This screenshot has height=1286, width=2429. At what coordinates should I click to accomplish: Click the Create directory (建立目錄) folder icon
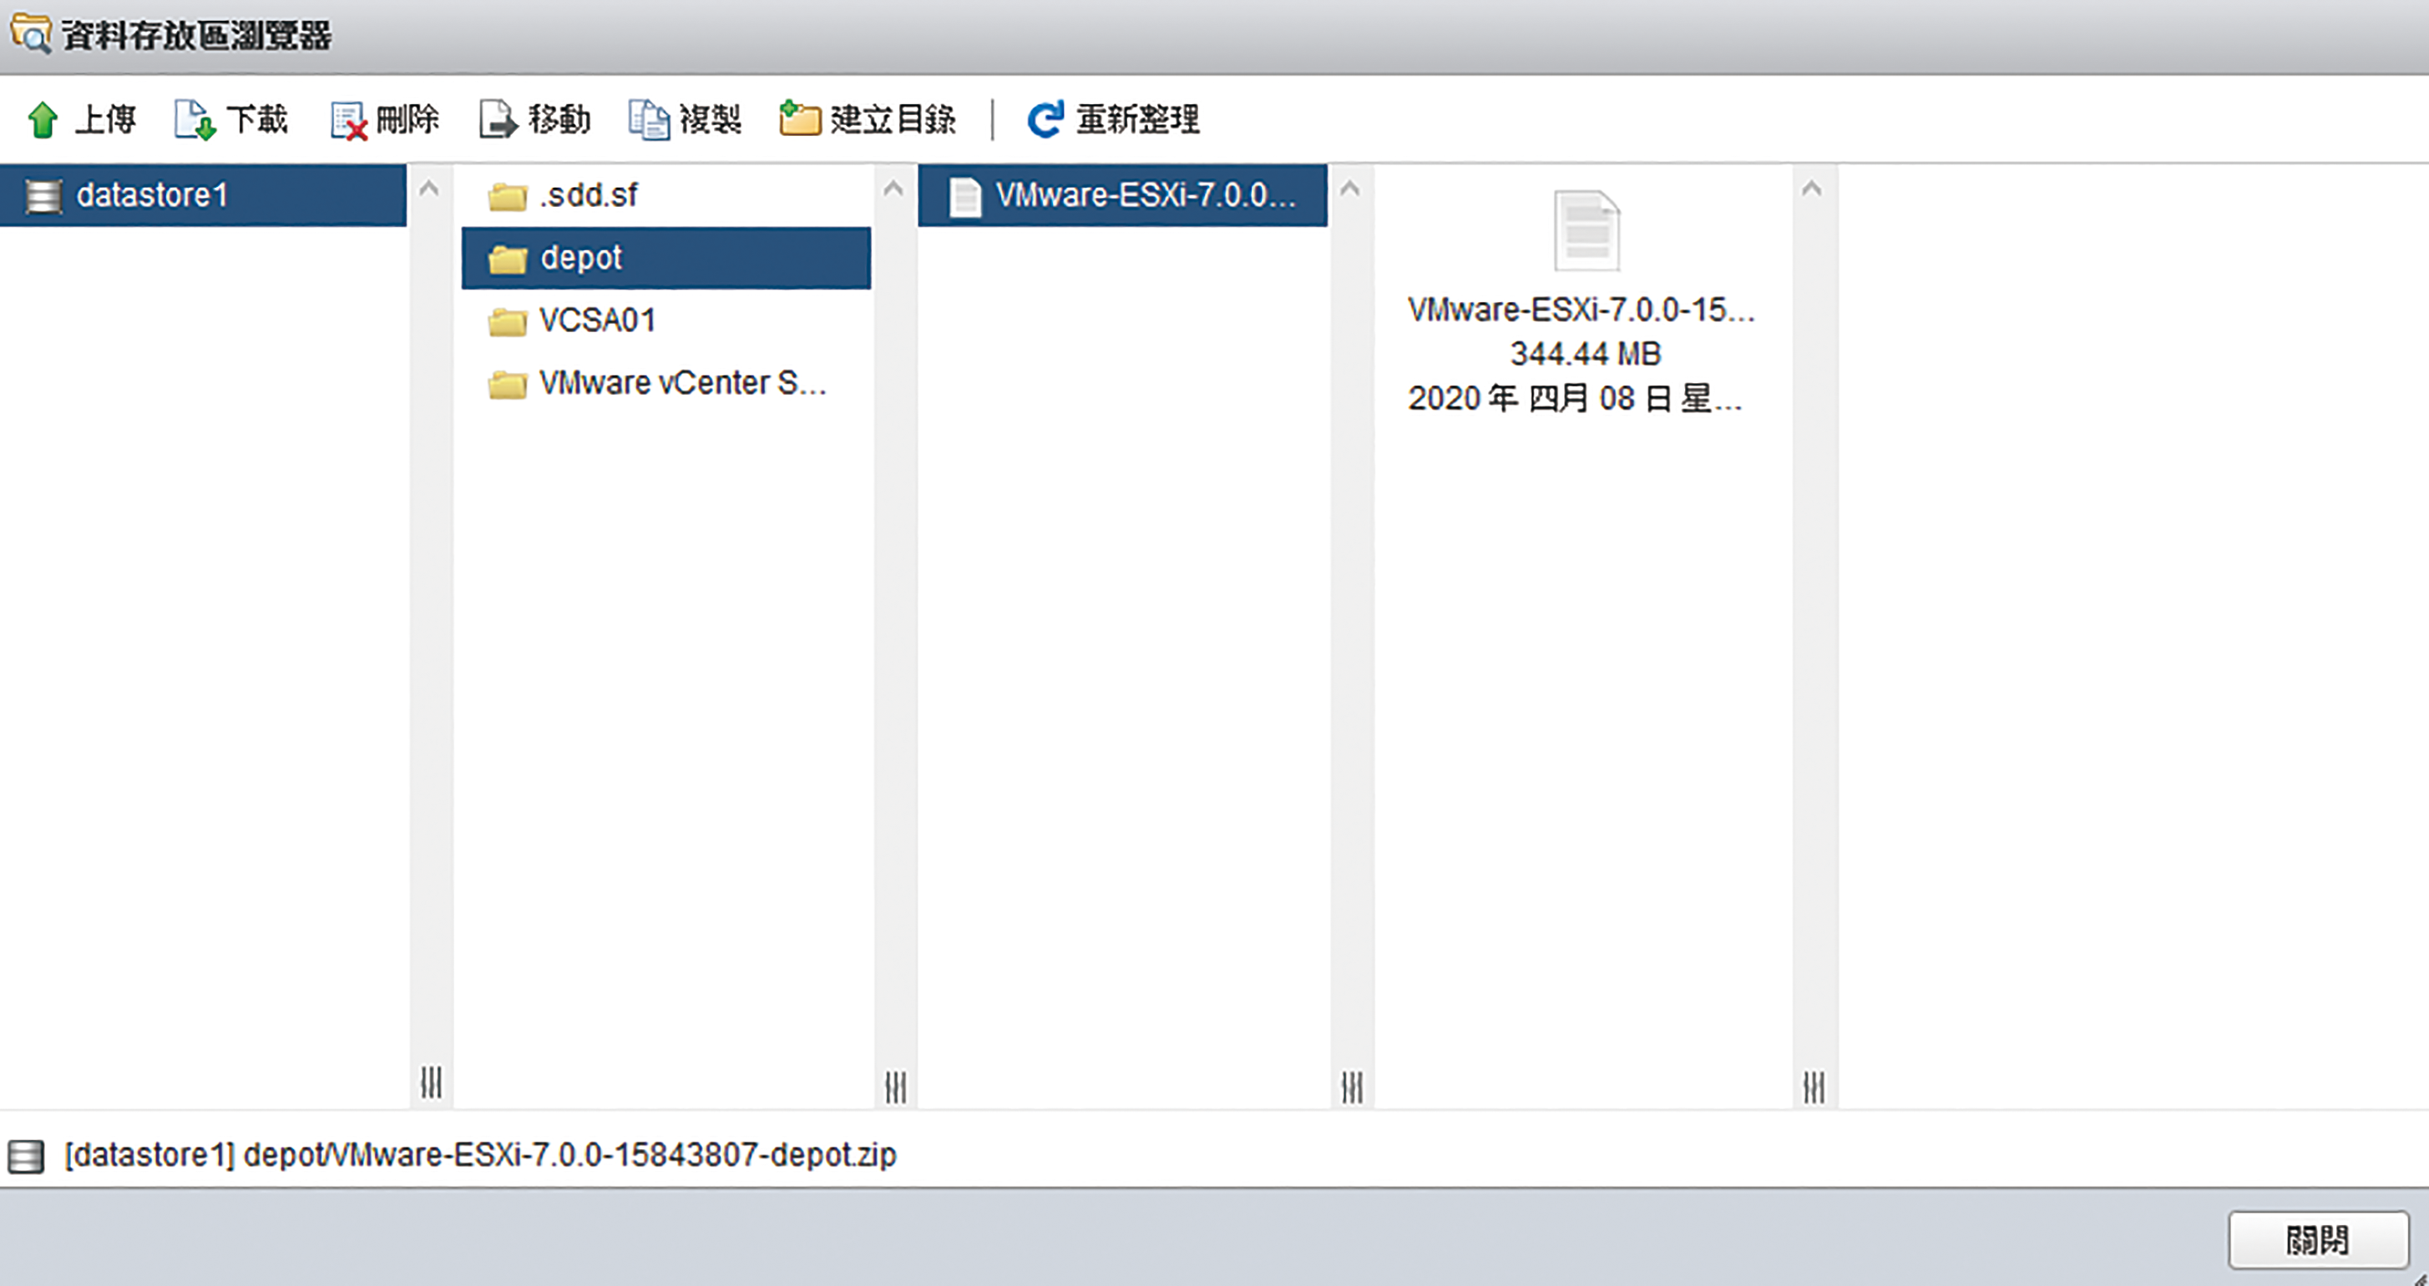800,119
